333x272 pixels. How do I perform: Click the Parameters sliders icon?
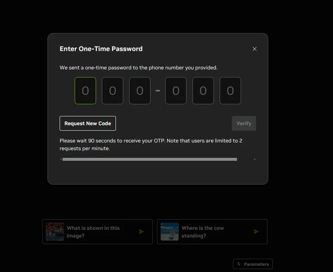(x=239, y=264)
